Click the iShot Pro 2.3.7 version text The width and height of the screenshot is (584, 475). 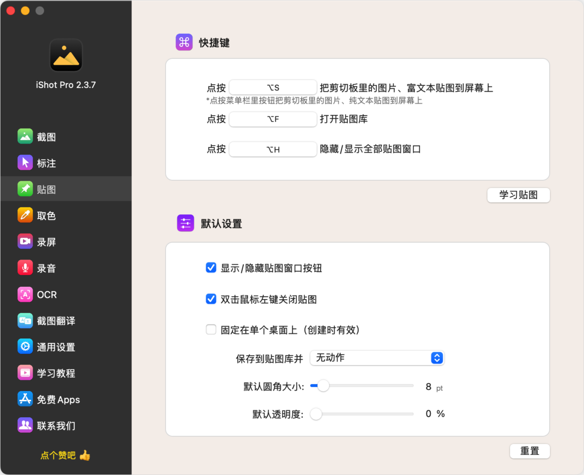pyautogui.click(x=66, y=85)
